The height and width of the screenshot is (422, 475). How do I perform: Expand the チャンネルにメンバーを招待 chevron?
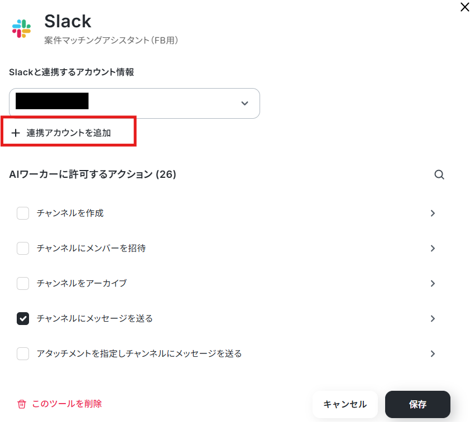point(433,248)
